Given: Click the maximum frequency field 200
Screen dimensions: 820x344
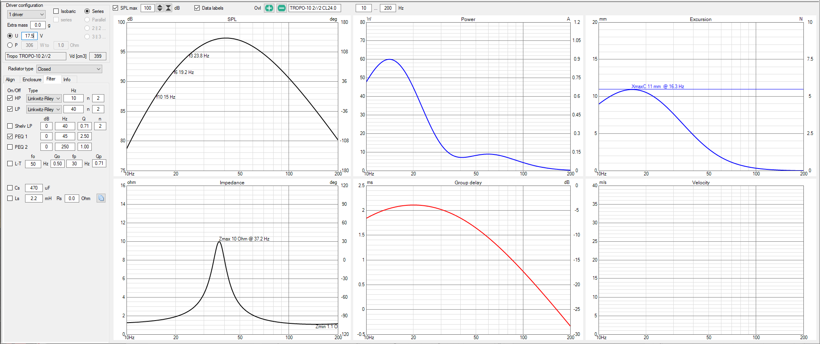Looking at the screenshot, I should (388, 8).
